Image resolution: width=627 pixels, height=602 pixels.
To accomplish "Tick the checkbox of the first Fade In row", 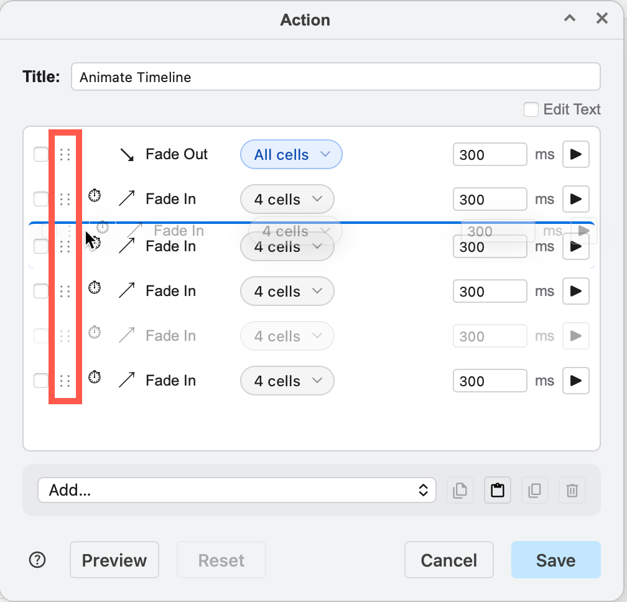I will [x=41, y=199].
